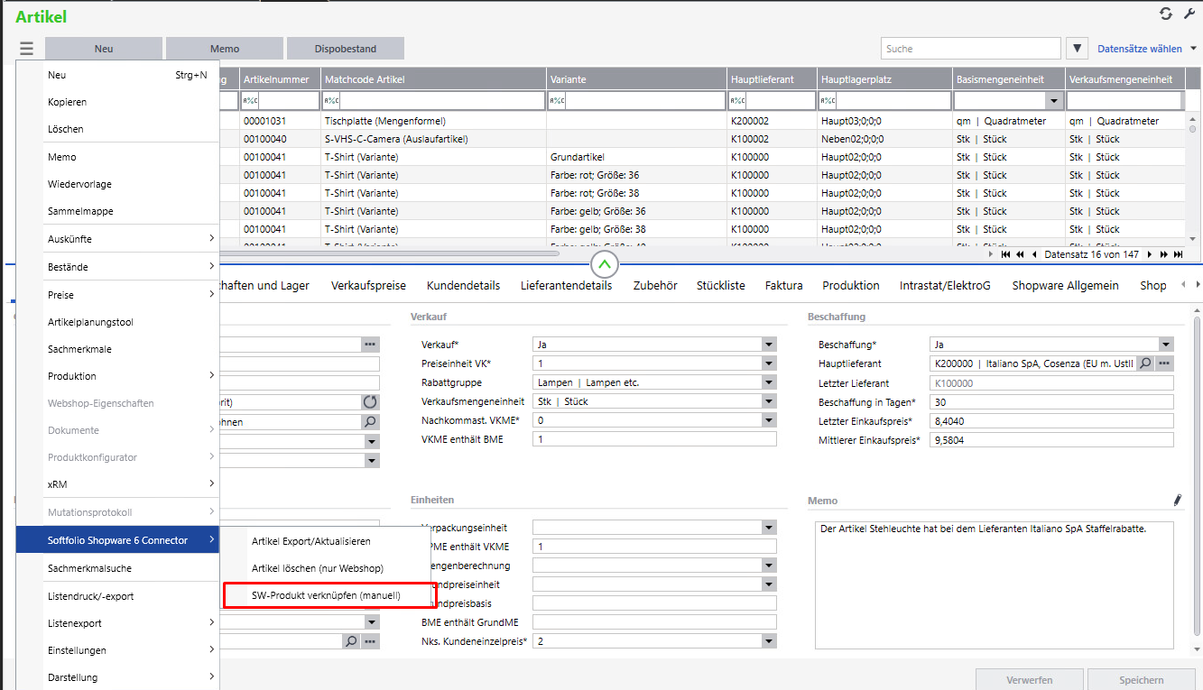Open the Stückliste tab
Screen dimensions: 1203x690
(720, 285)
